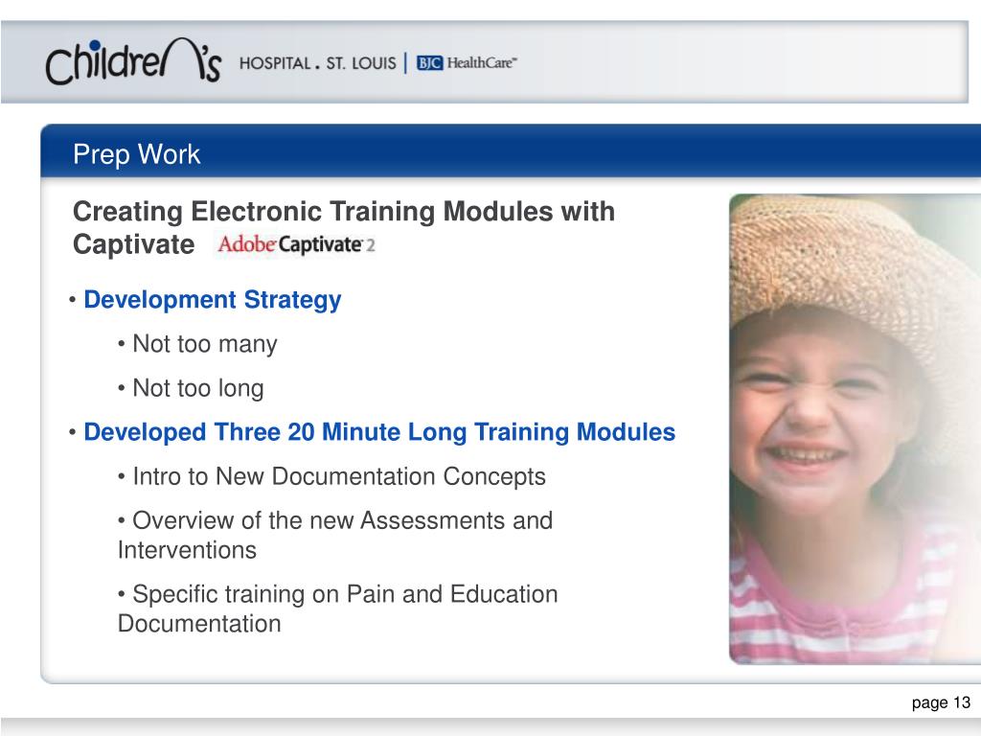Click the word 'Interventions'
This screenshot has width=981, height=736.
point(187,550)
